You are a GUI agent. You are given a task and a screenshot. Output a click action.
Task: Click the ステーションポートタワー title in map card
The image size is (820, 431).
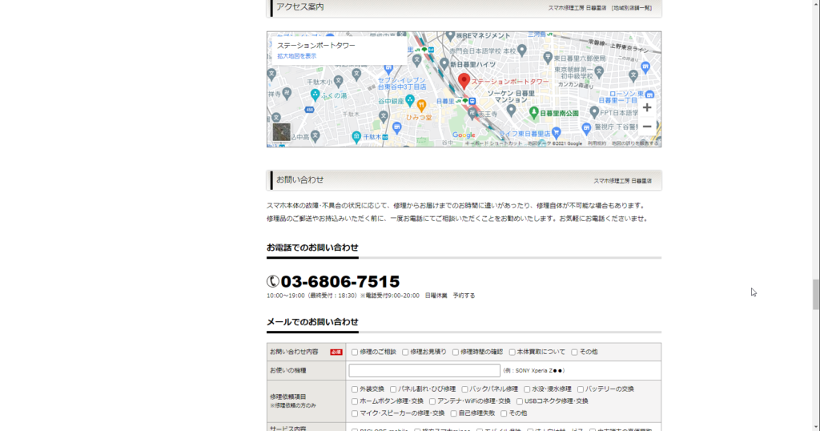[316, 46]
